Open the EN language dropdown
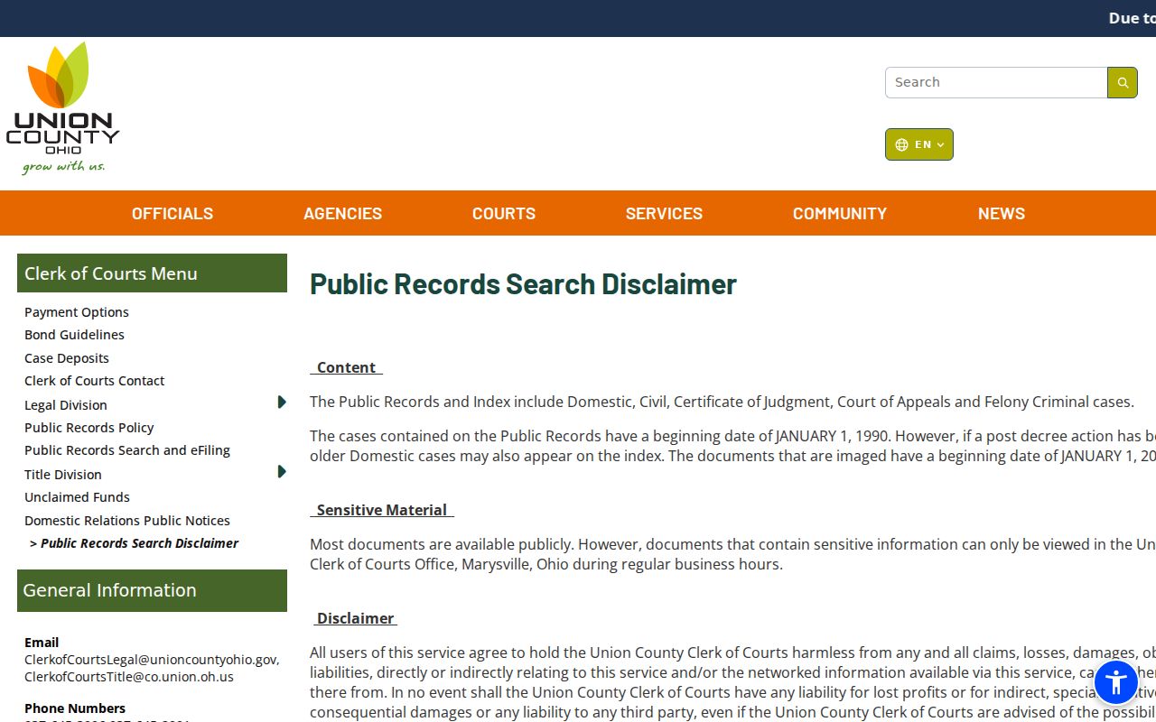Screen dimensions: 1156x722 point(919,144)
